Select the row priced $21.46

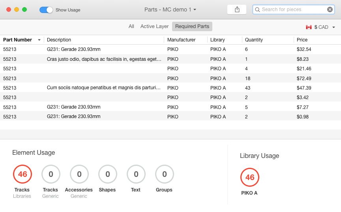point(170,68)
